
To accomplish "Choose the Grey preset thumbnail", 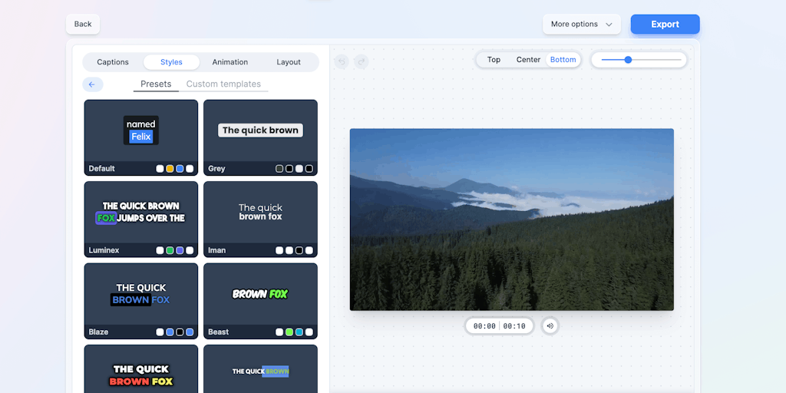I will (260, 137).
